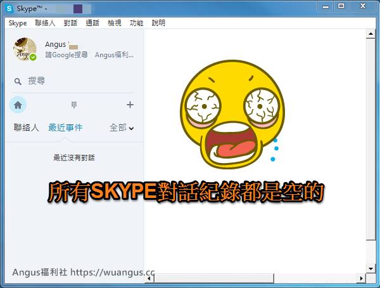Click the 最近沒有對話 message

[74, 157]
